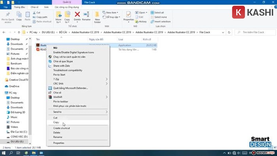Select Chạy với tư cách quản trị viên

pyautogui.click(x=78, y=57)
